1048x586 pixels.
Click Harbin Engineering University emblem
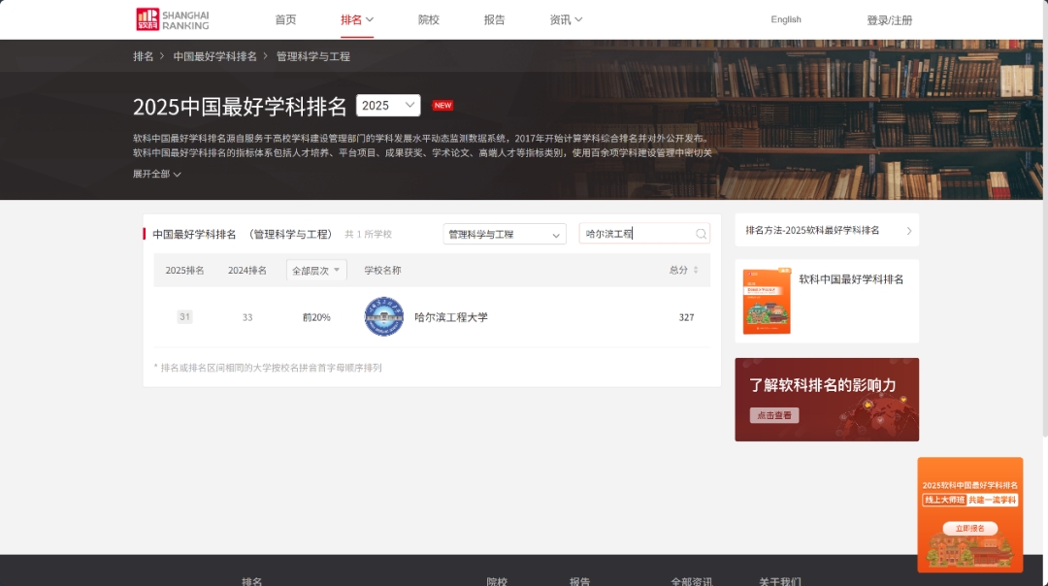coord(383,317)
